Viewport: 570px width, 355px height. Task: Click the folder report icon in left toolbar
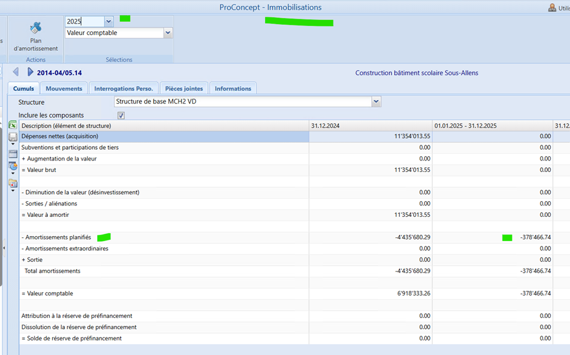click(x=13, y=183)
